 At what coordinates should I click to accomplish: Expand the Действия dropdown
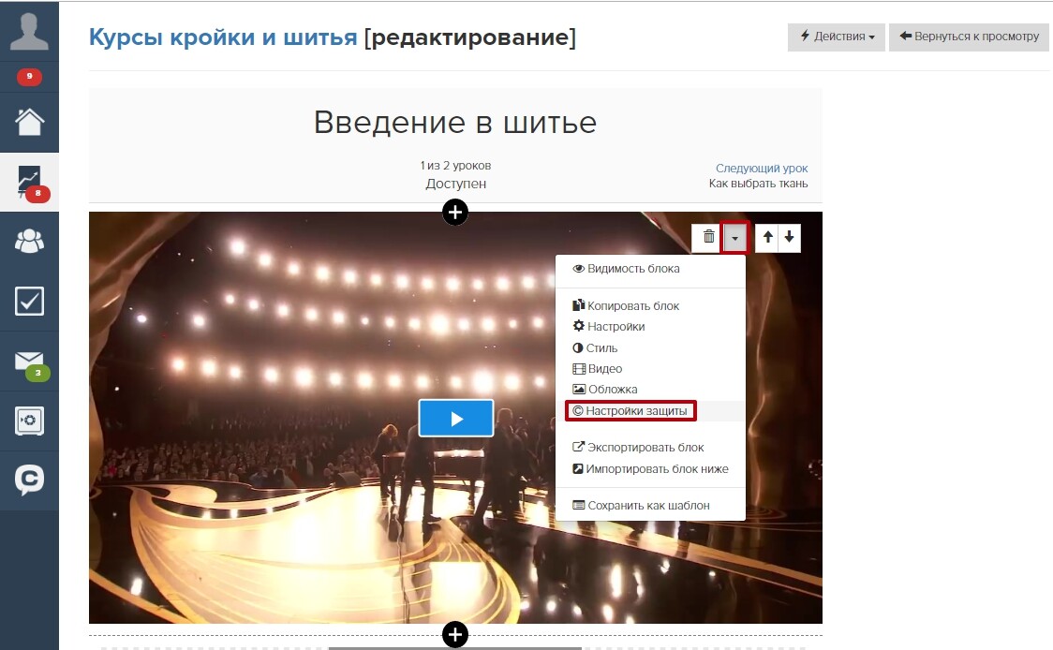836,37
